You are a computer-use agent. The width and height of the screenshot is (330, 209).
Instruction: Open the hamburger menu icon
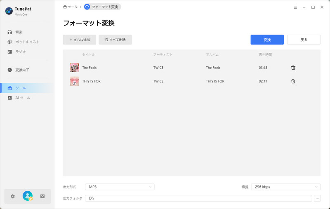pyautogui.click(x=295, y=7)
